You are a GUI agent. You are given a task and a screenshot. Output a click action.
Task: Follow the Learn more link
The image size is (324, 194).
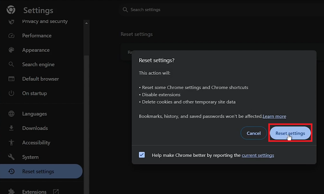[274, 116]
